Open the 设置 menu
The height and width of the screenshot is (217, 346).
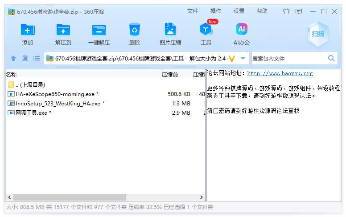[239, 11]
